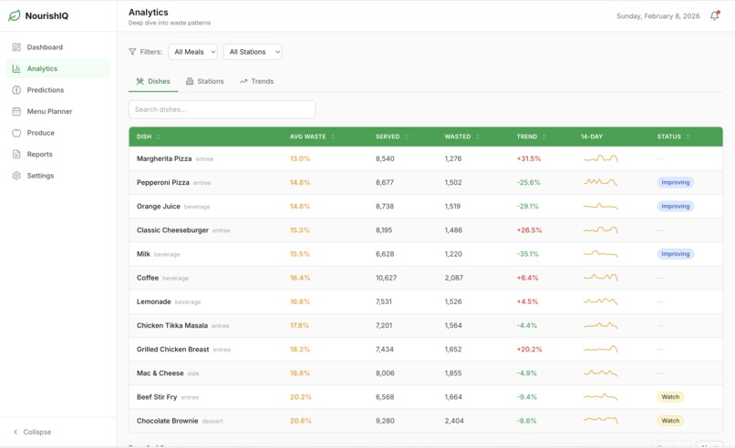Click Improving badge on Orange Juice row
Screen dimensions: 735x448
click(x=675, y=206)
